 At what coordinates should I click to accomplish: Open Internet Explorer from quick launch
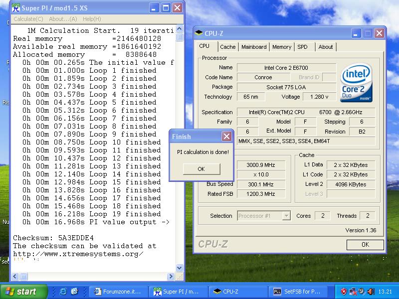click(x=63, y=292)
